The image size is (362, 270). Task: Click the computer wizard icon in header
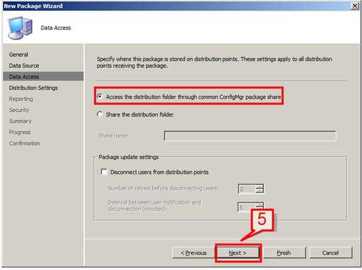pos(19,28)
